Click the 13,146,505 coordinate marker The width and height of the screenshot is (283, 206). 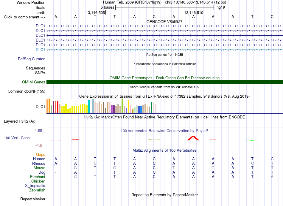pos(95,12)
